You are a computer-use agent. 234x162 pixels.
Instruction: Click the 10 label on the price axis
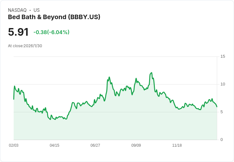click(223, 84)
